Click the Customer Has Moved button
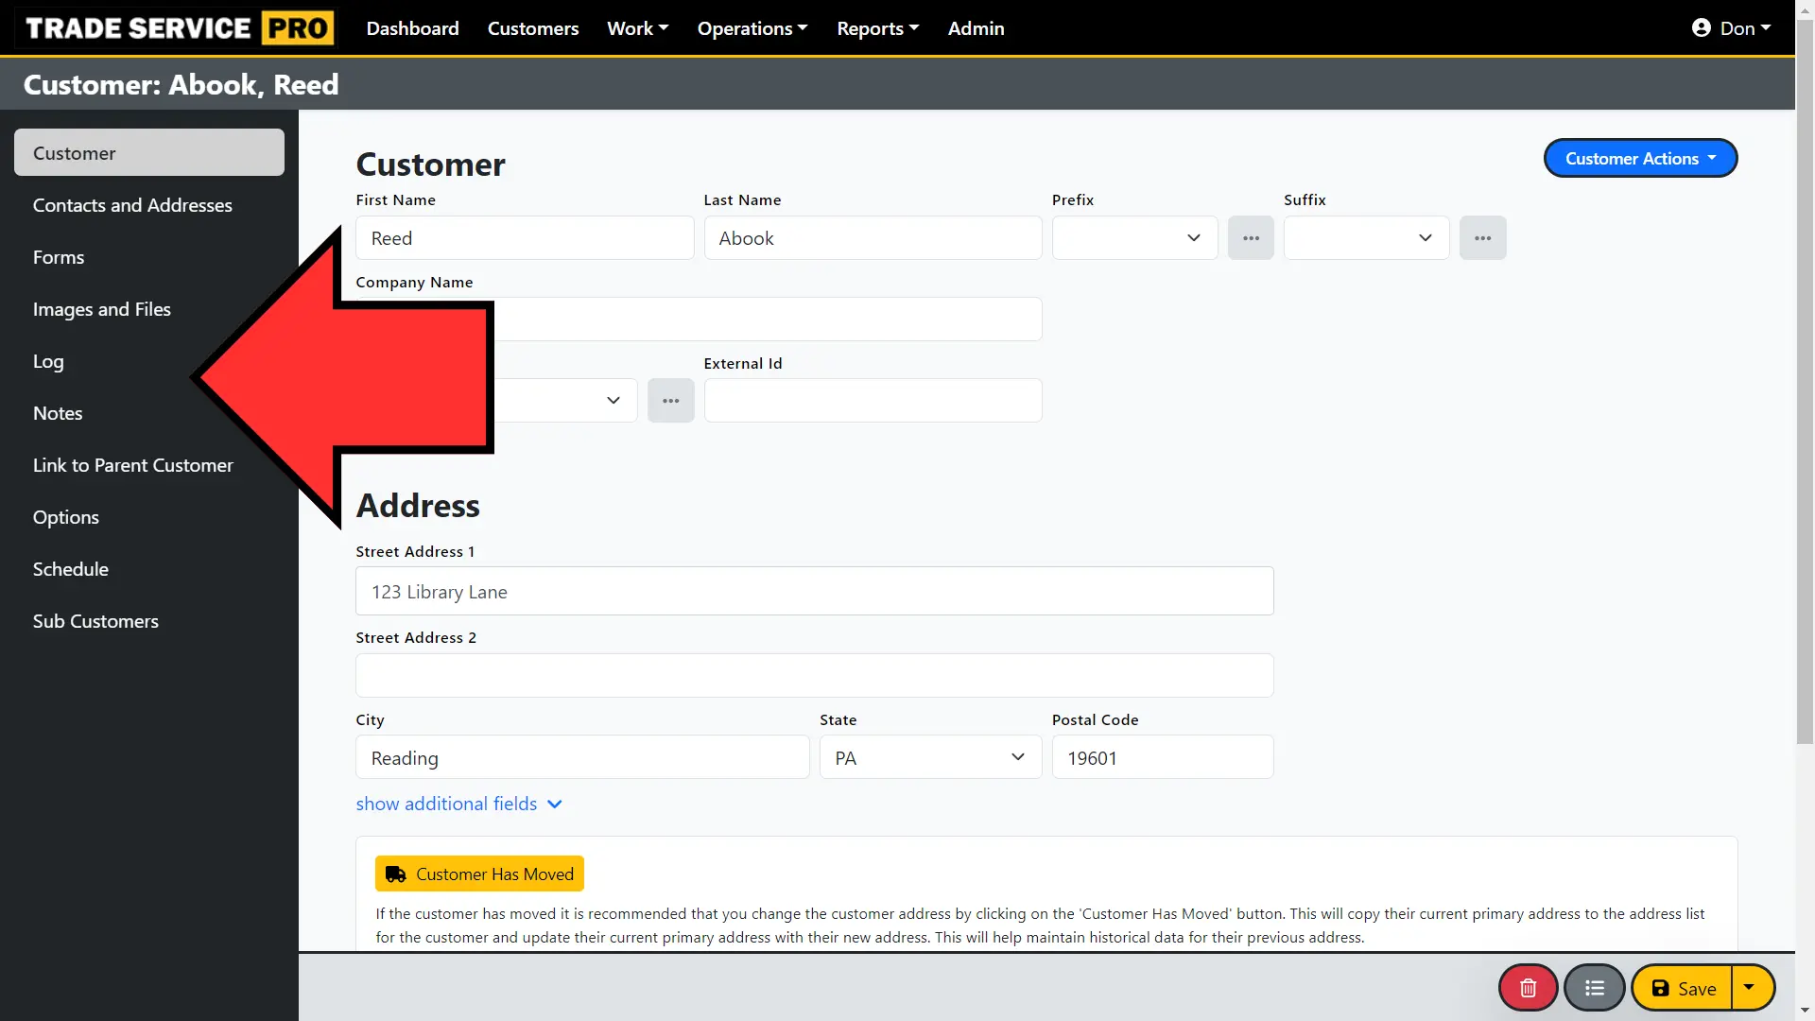Image resolution: width=1815 pixels, height=1021 pixels. coord(480,873)
